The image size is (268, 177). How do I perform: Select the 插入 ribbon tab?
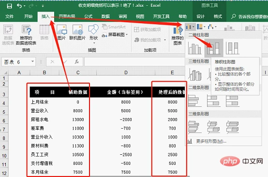pyautogui.click(x=45, y=16)
